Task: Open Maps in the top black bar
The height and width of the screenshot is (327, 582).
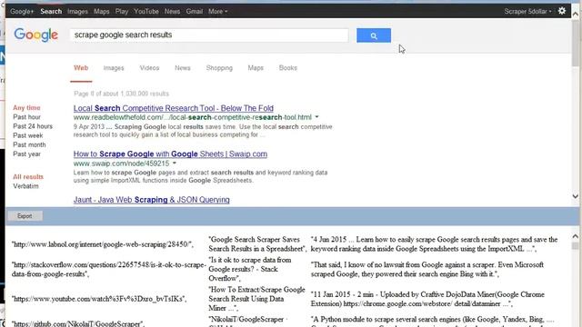Action: point(101,12)
